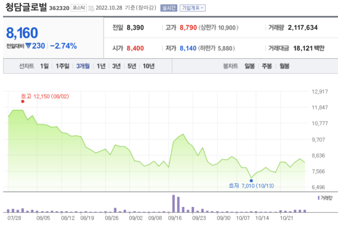Click the low price 8,140
The image size is (338, 228).
pos(188,48)
